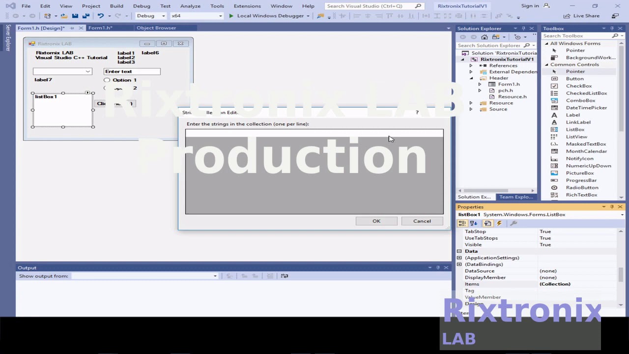Expand the (DataBindings) property

click(459, 265)
